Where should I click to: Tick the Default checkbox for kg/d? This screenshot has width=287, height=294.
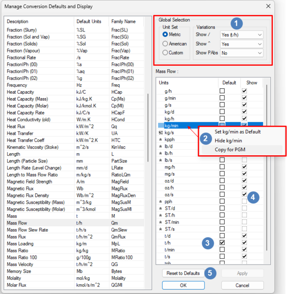point(222,111)
